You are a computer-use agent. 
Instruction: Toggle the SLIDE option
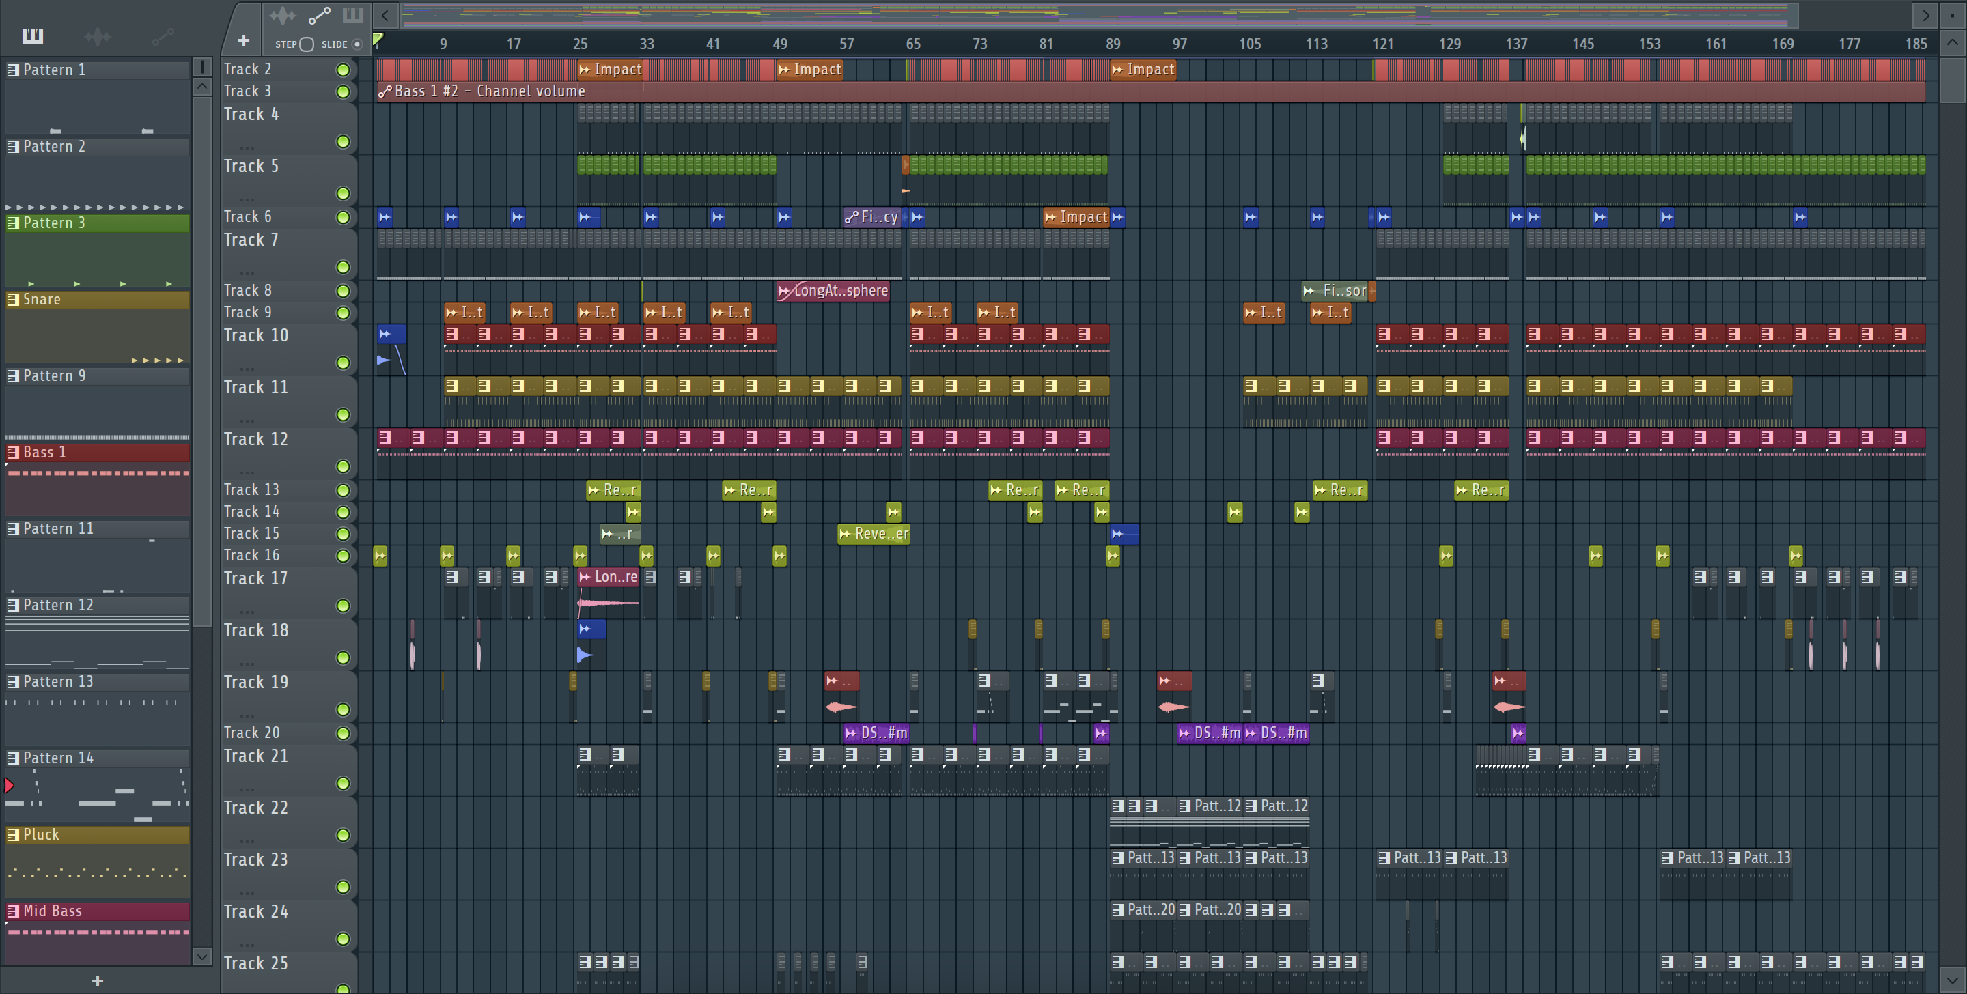point(357,44)
